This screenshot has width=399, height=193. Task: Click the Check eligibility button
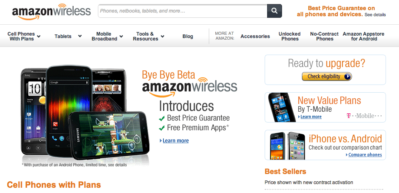click(x=327, y=76)
